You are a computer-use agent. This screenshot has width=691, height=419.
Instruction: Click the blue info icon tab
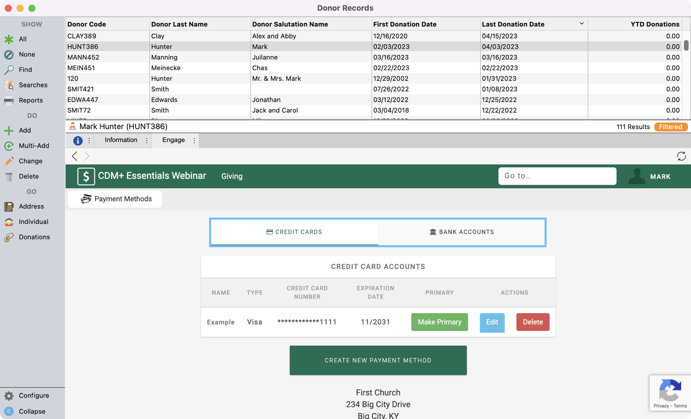pos(78,140)
